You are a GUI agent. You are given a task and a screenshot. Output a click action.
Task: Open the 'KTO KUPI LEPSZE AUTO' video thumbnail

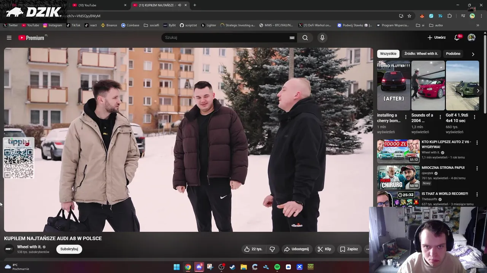(x=398, y=151)
